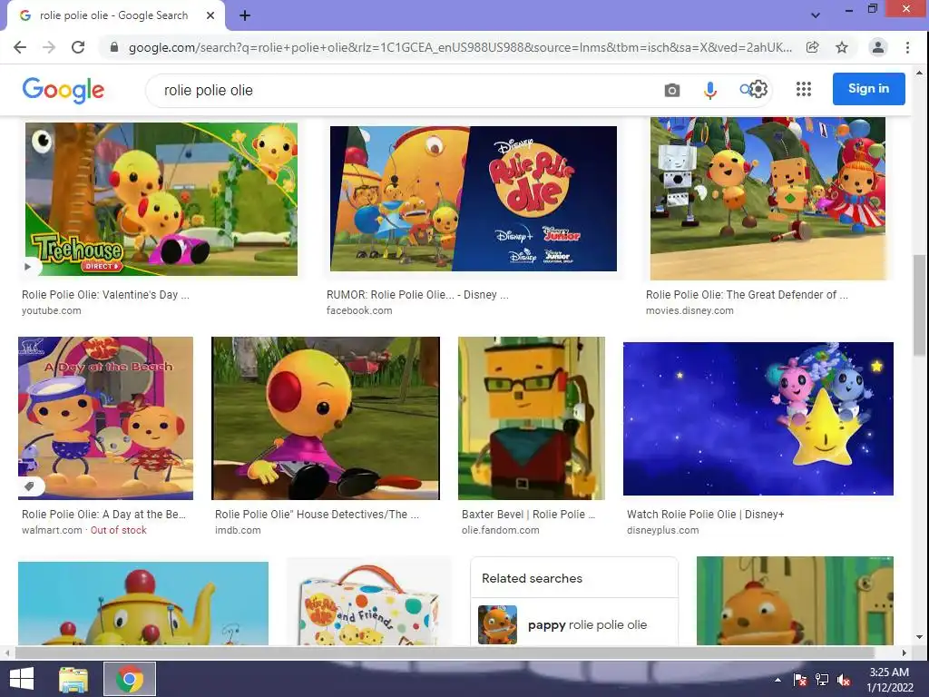Click the facebook.com source text

359,310
